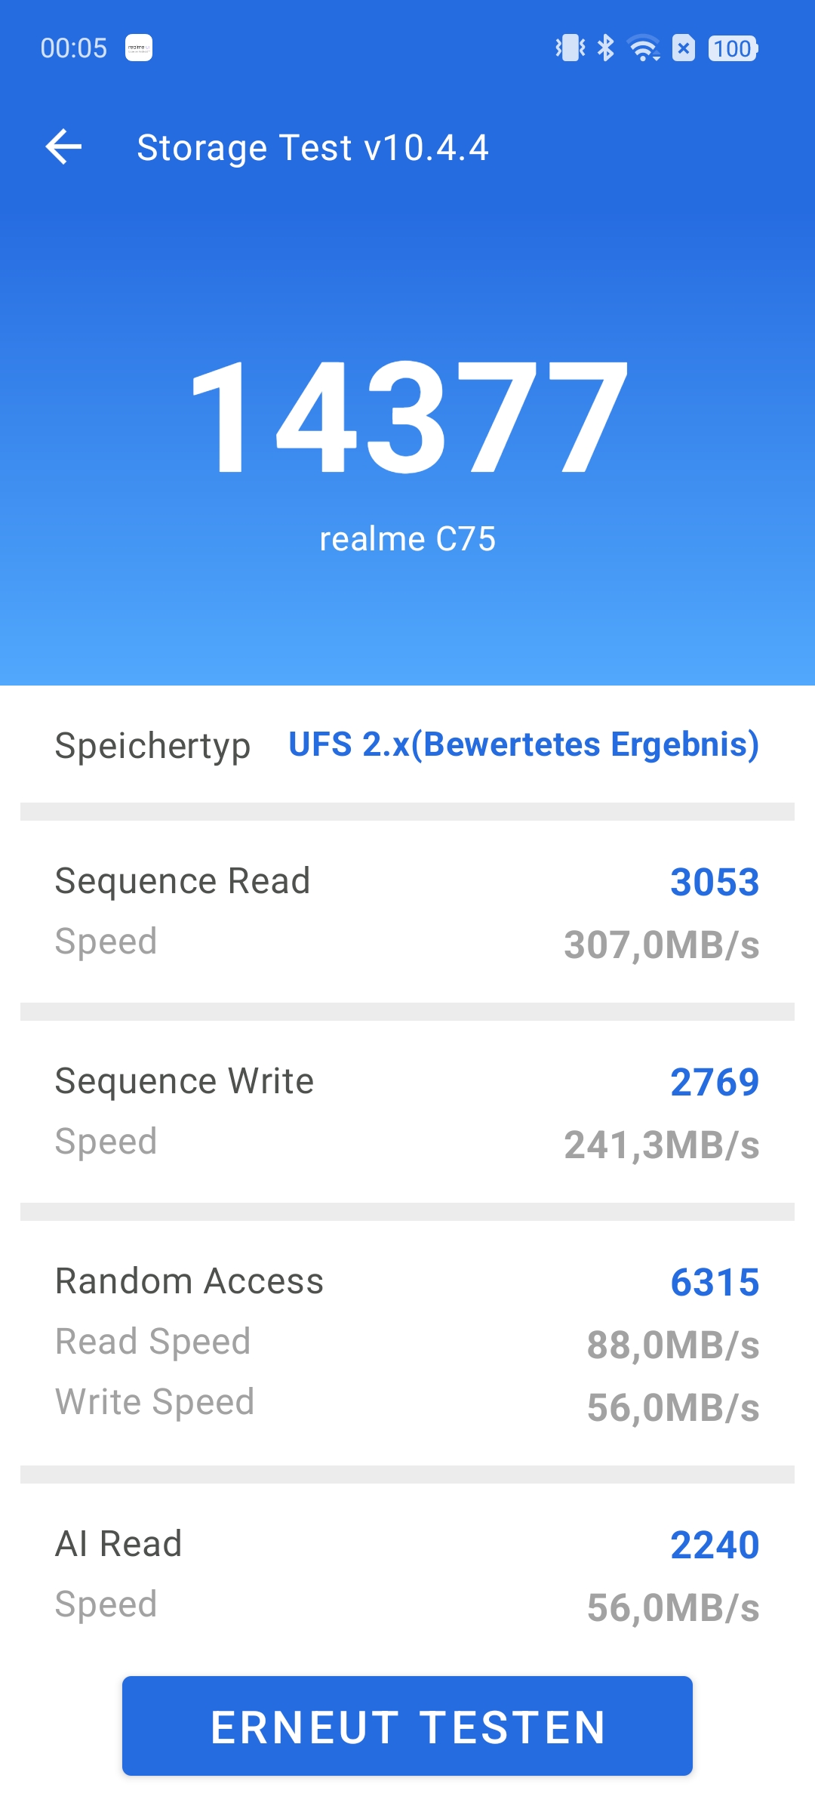Image resolution: width=815 pixels, height=1812 pixels.
Task: Tap the Random Access score 6315
Action: [x=715, y=1282]
